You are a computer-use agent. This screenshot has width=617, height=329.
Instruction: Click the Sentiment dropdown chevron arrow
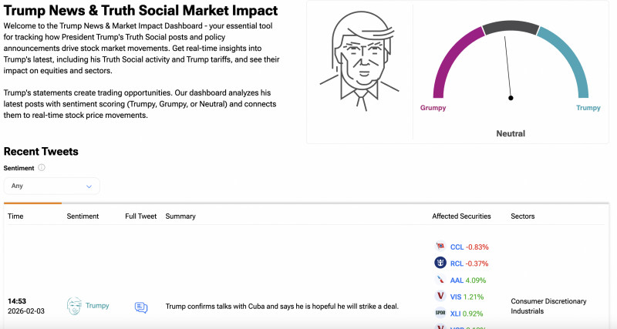[89, 186]
